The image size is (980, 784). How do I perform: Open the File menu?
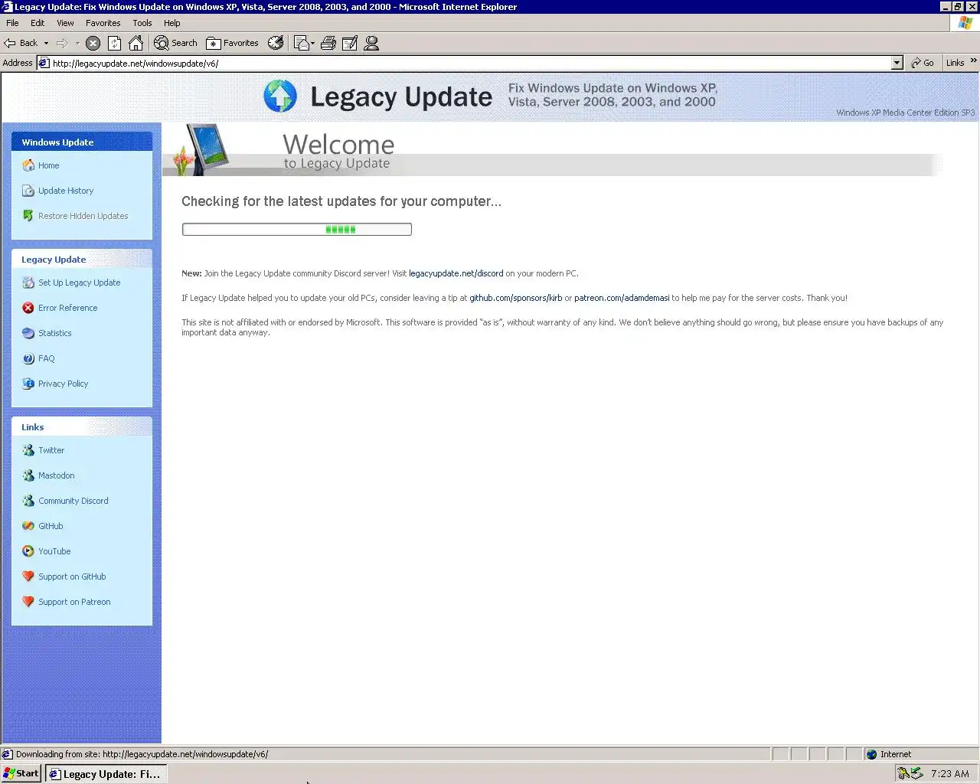(x=12, y=23)
